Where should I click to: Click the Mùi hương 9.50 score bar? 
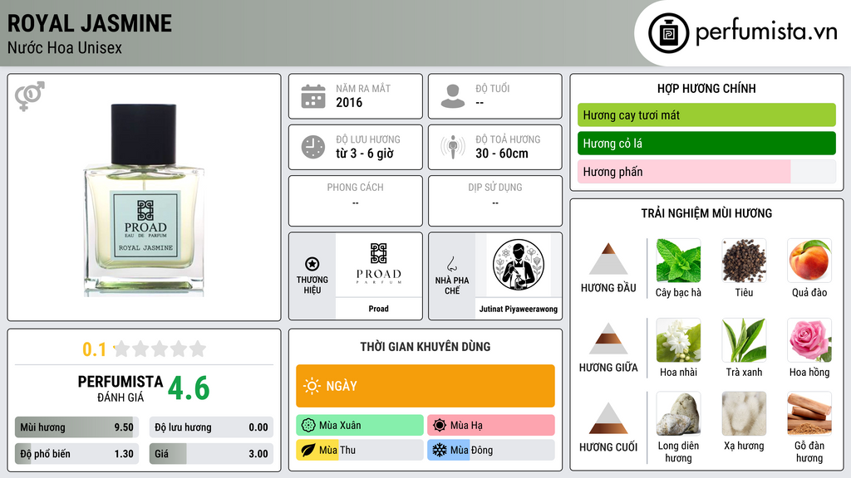[77, 427]
